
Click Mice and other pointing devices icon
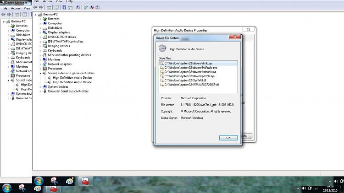click(x=45, y=55)
